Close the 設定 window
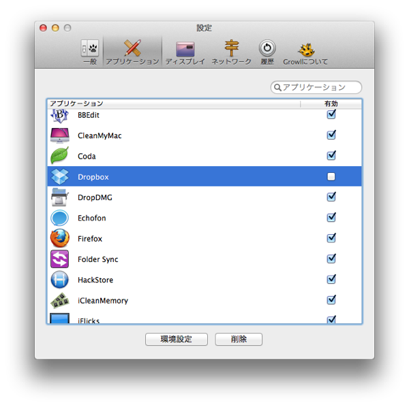This screenshot has width=409, height=407. [x=43, y=28]
